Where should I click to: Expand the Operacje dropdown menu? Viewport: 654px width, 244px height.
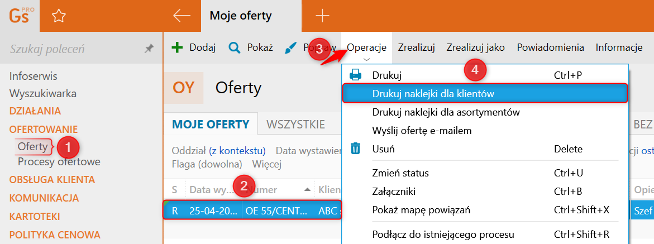coord(366,48)
